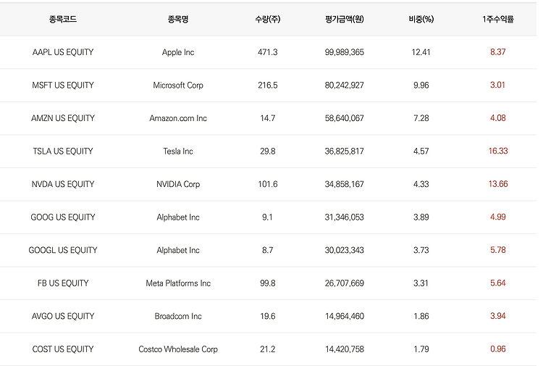Click the valuation amount 14,964,460
543x366 pixels.
[x=344, y=316]
